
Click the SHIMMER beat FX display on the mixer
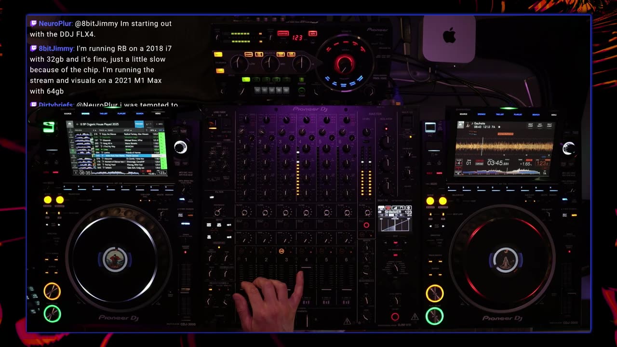pos(395,218)
